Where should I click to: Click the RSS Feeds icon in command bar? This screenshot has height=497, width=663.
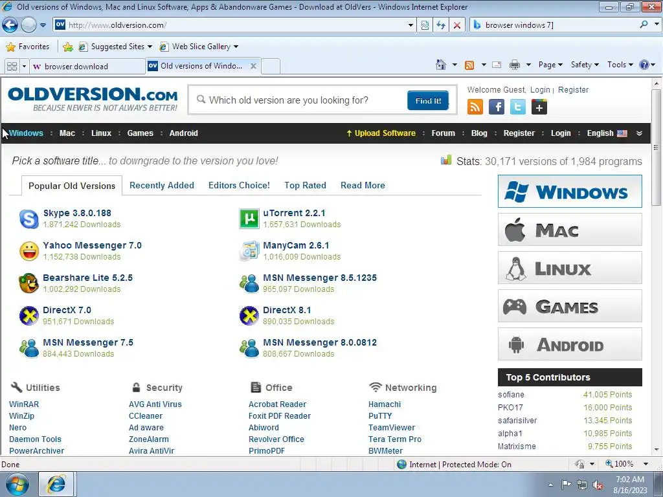(x=469, y=65)
